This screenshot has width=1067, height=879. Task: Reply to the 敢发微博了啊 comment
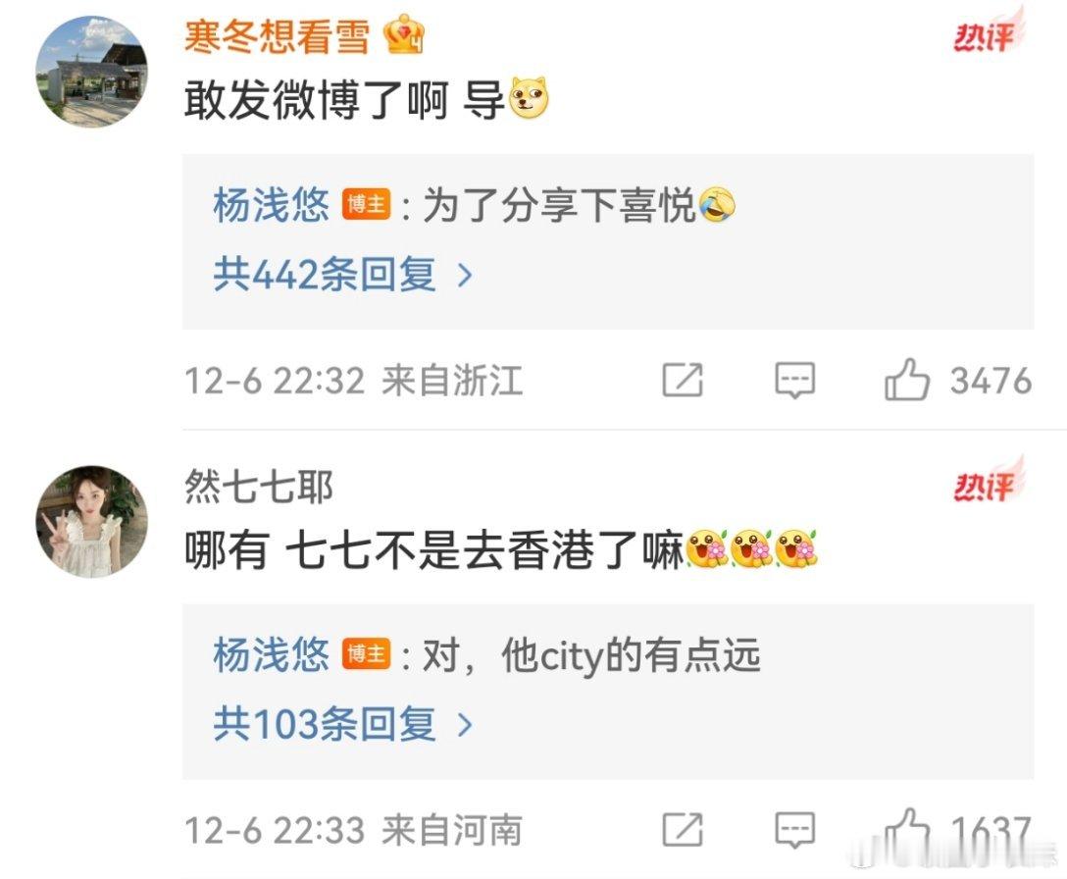coord(794,380)
